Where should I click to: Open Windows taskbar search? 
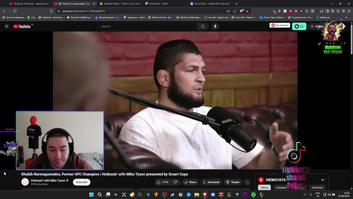tap(100, 195)
